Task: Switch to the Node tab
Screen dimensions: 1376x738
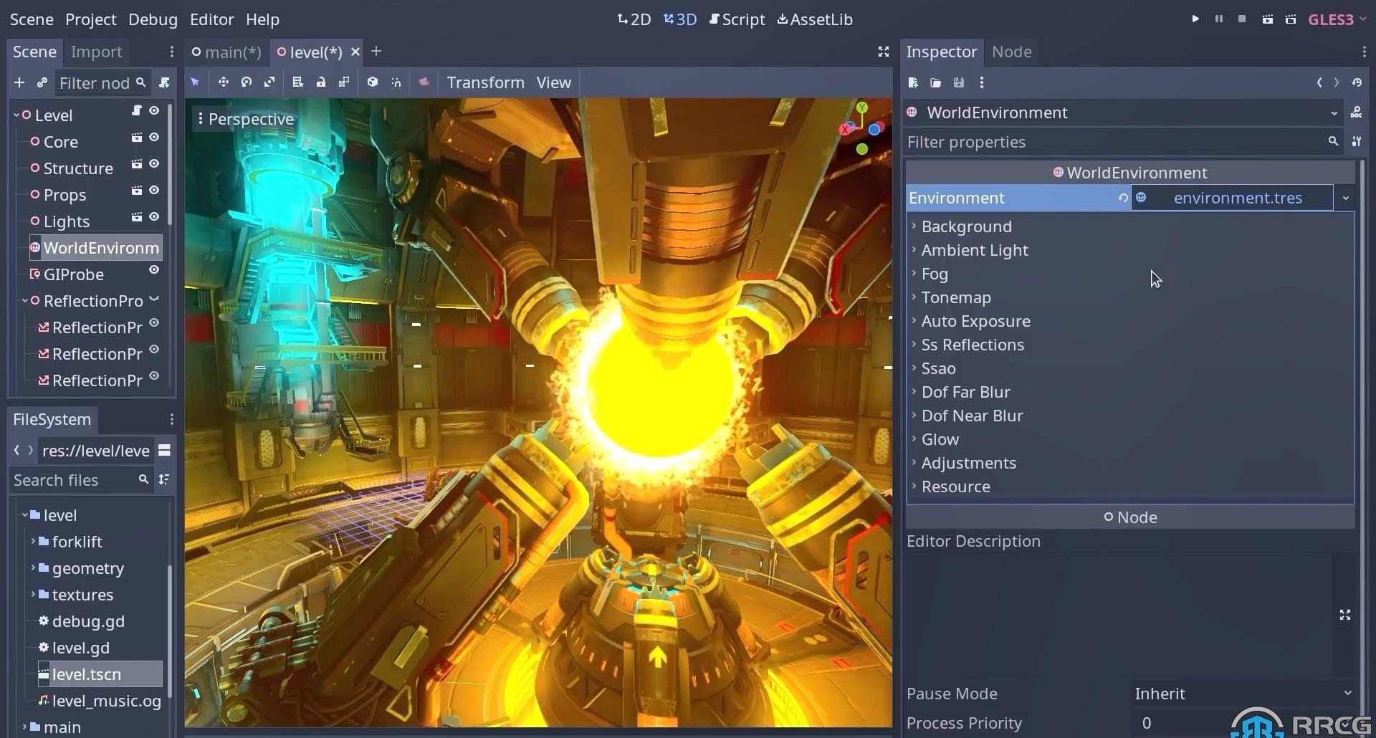Action: click(x=1011, y=52)
